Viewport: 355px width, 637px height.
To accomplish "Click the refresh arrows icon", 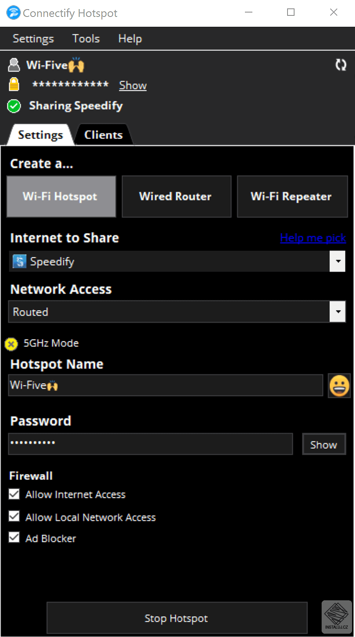I will point(341,65).
